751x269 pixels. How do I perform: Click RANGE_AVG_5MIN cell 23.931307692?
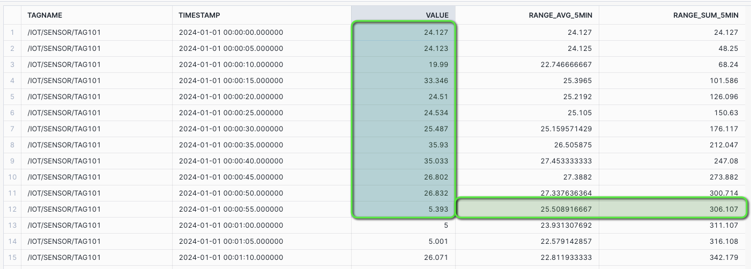[x=527, y=225]
